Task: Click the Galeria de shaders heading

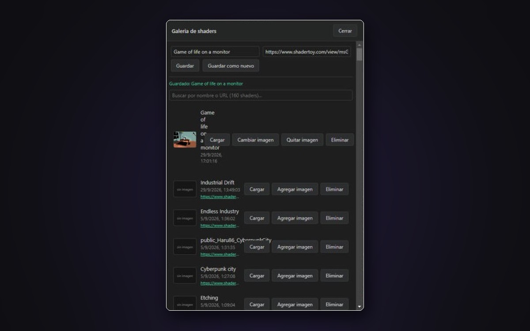Action: point(194,31)
